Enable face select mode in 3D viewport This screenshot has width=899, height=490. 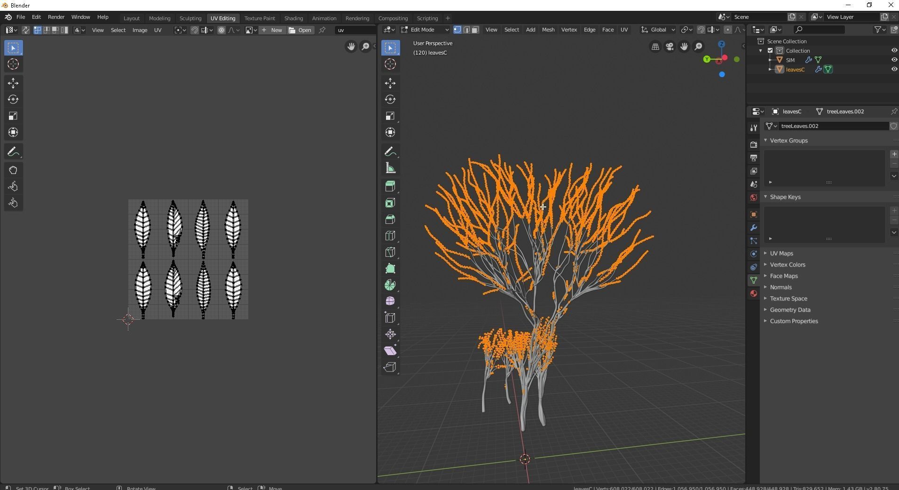point(475,30)
